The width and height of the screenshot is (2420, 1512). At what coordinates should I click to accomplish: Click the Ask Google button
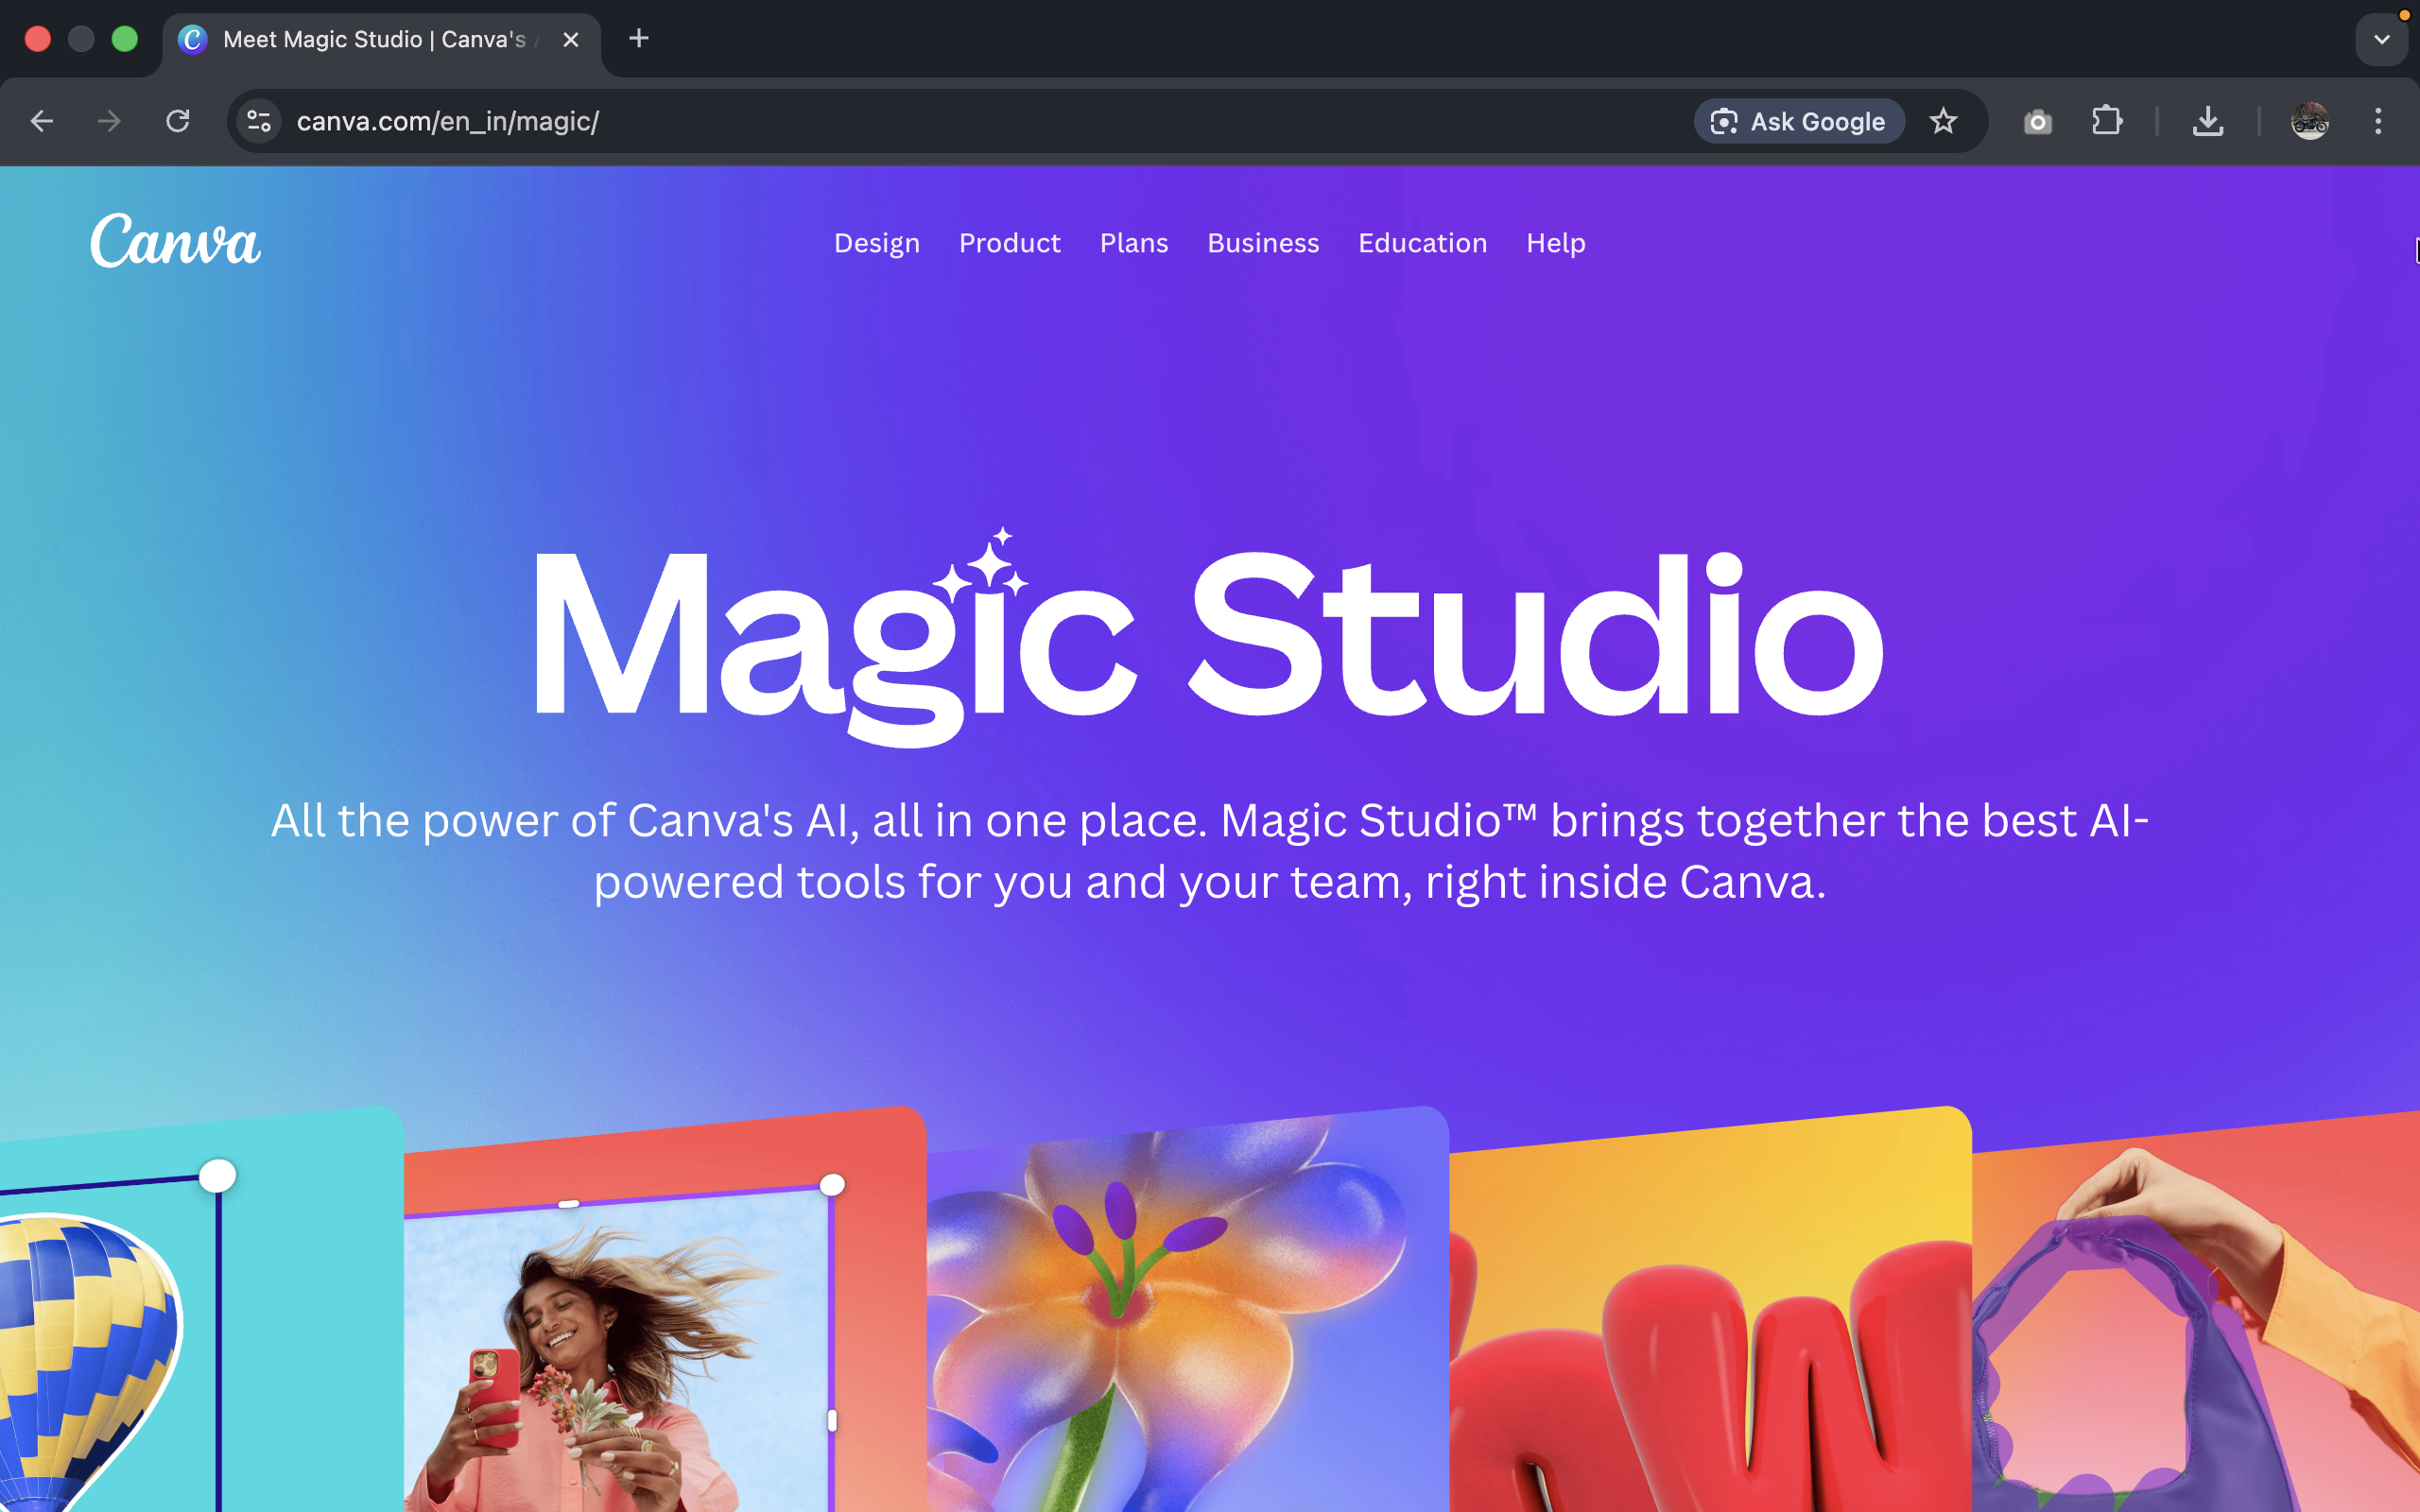1799,121
